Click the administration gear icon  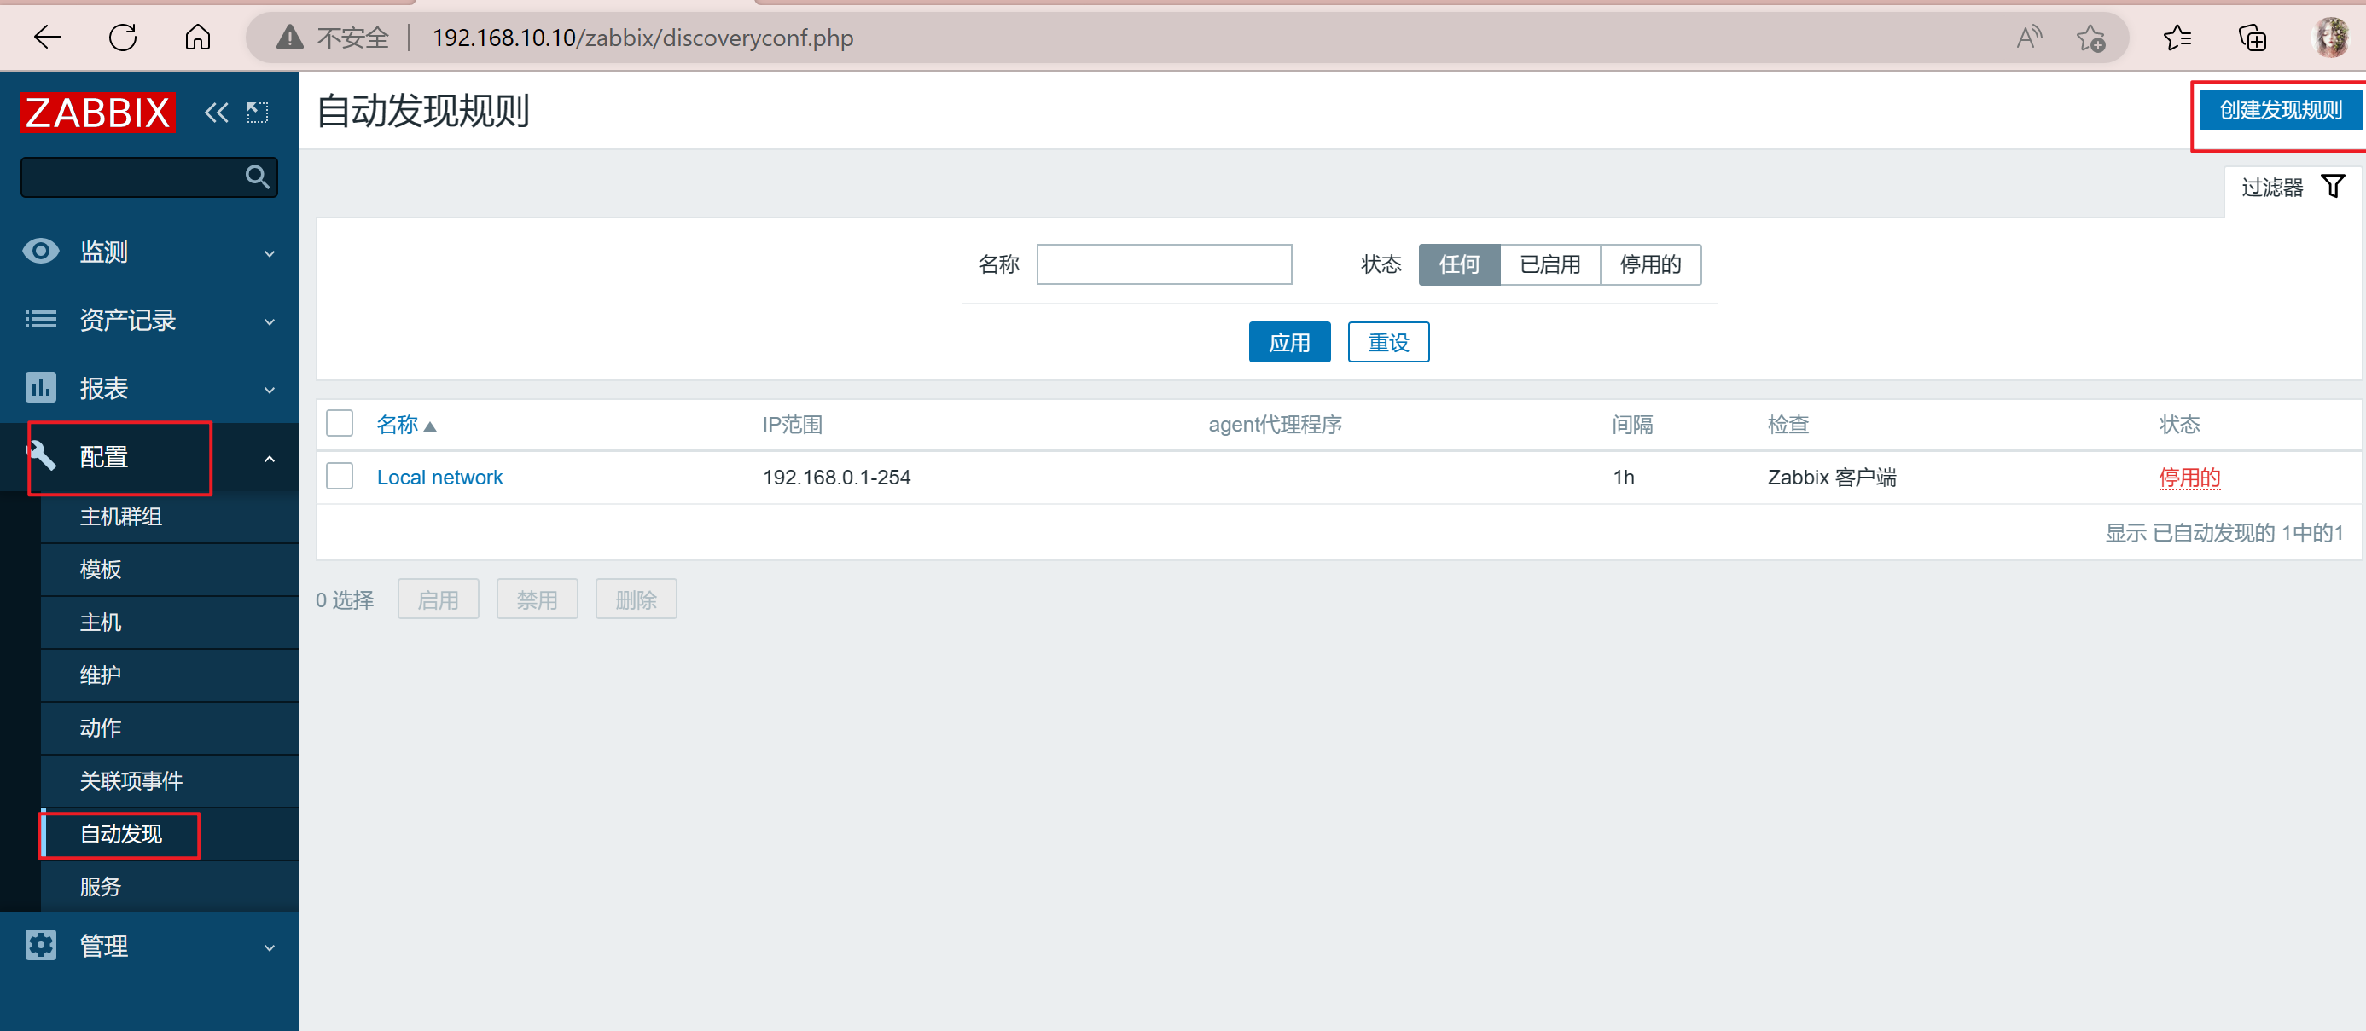coord(40,945)
